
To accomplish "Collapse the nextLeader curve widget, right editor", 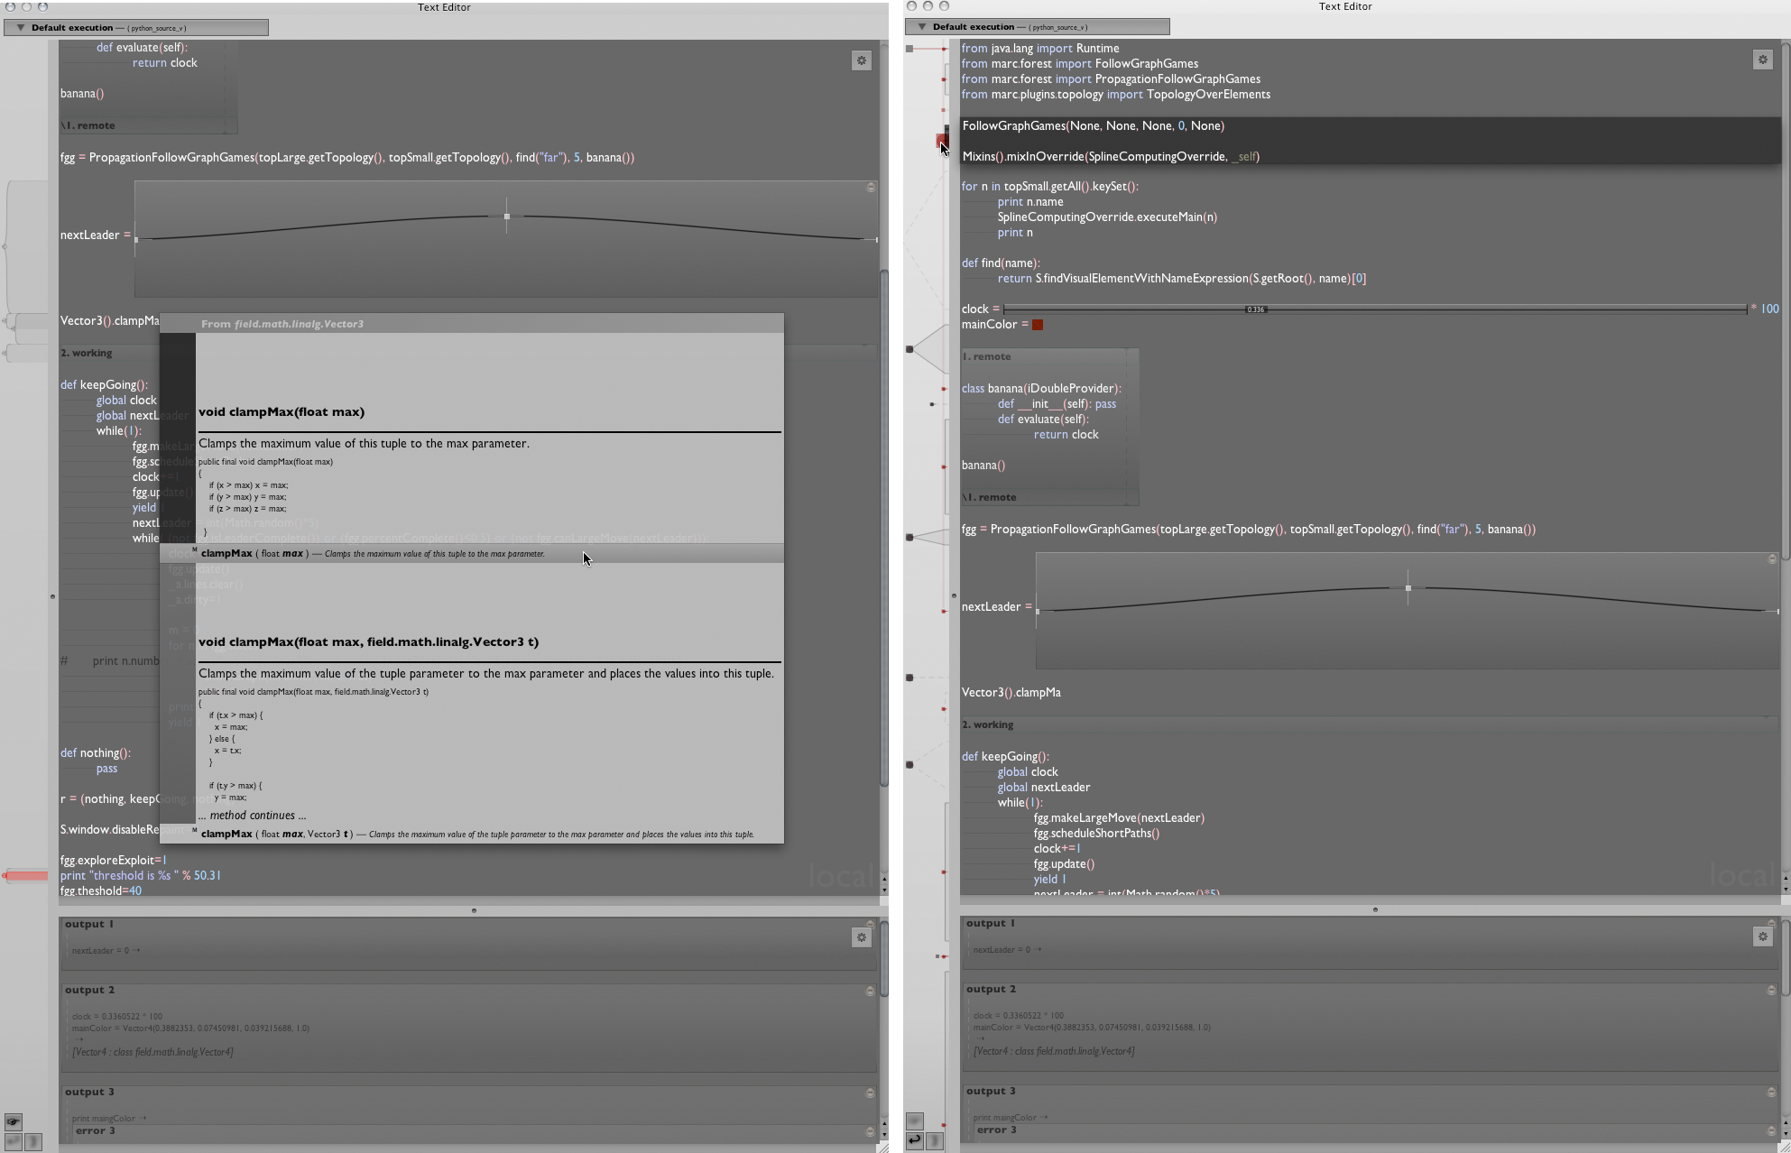I will point(1771,559).
